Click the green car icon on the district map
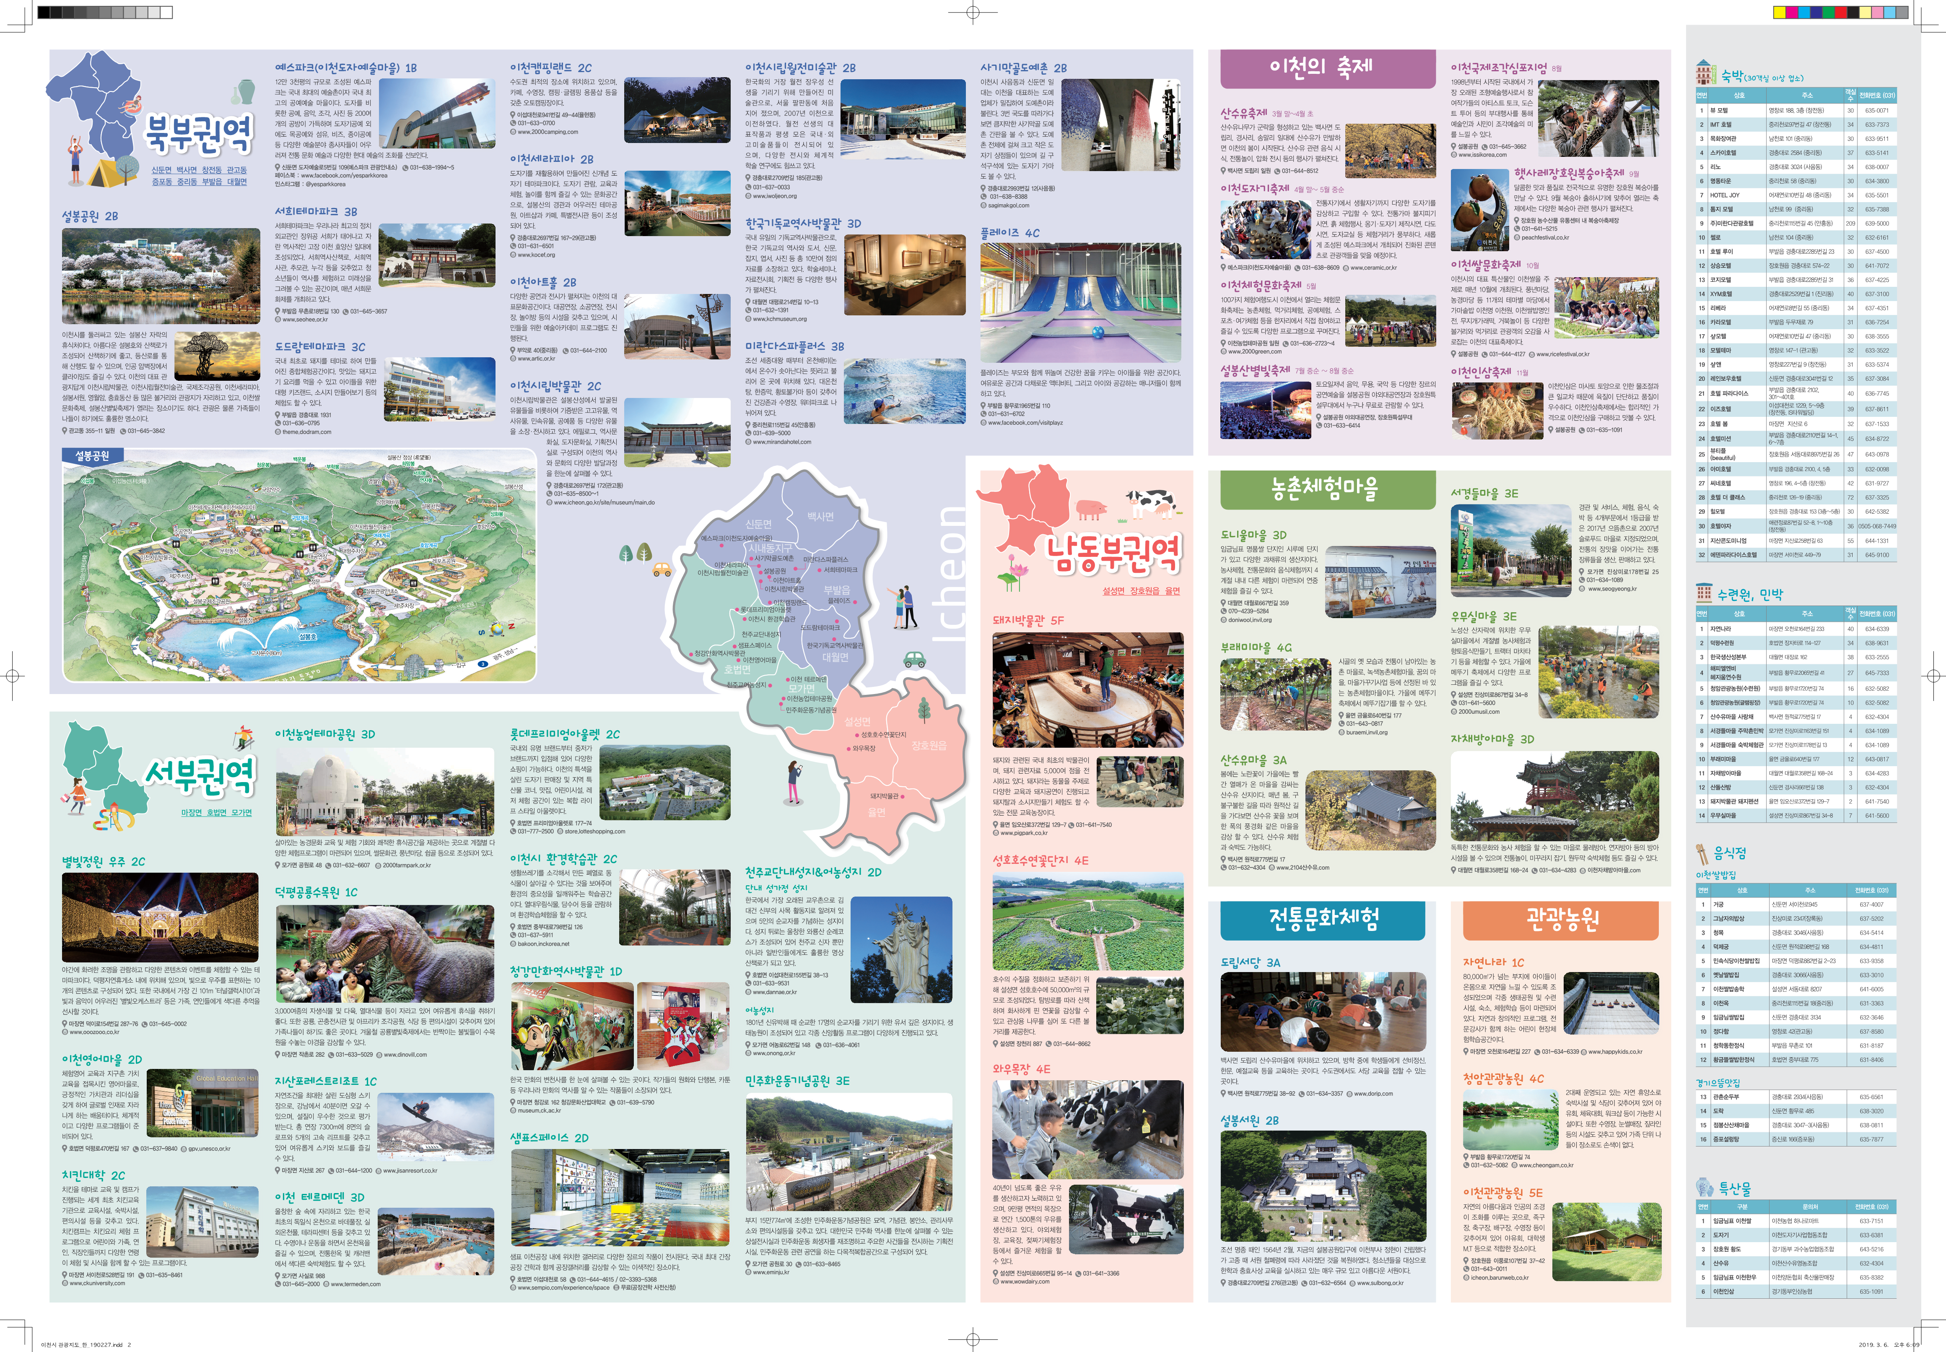This screenshot has height=1352, width=1946. coord(914,659)
